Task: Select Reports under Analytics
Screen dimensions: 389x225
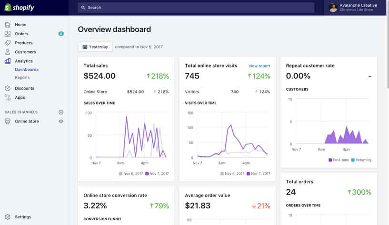Action: (x=22, y=77)
